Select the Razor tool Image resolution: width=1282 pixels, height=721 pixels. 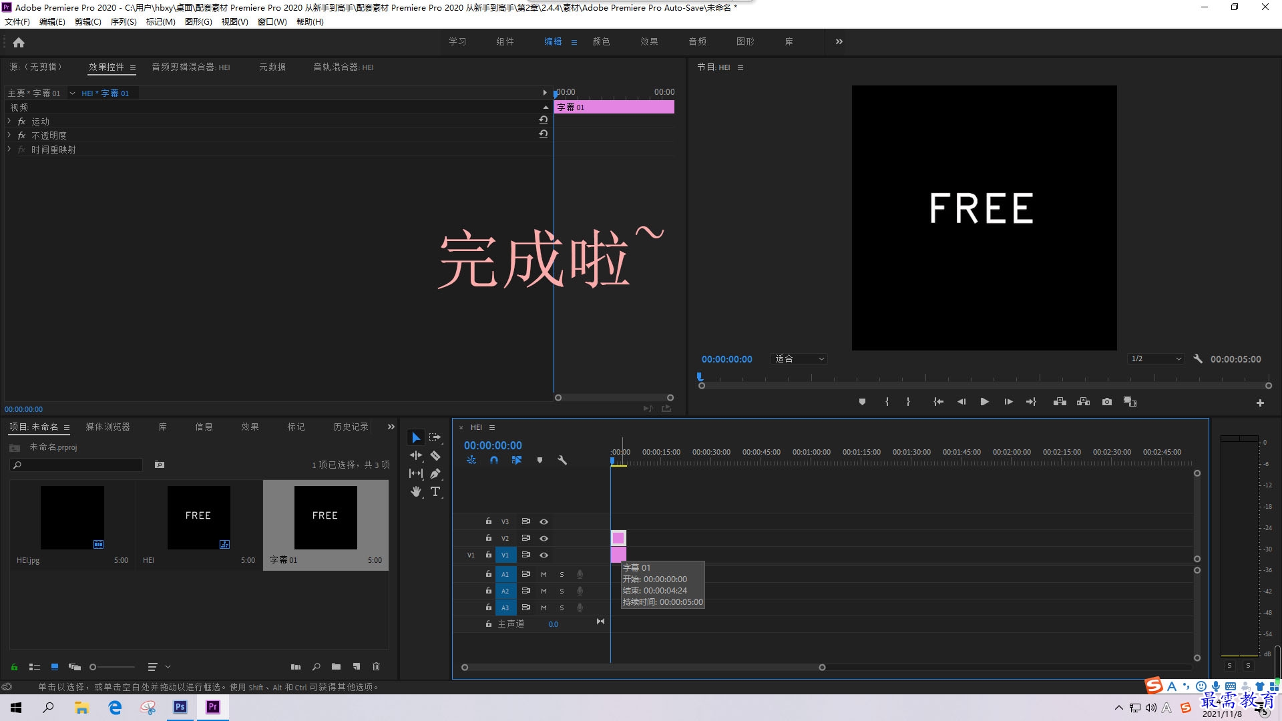tap(435, 455)
